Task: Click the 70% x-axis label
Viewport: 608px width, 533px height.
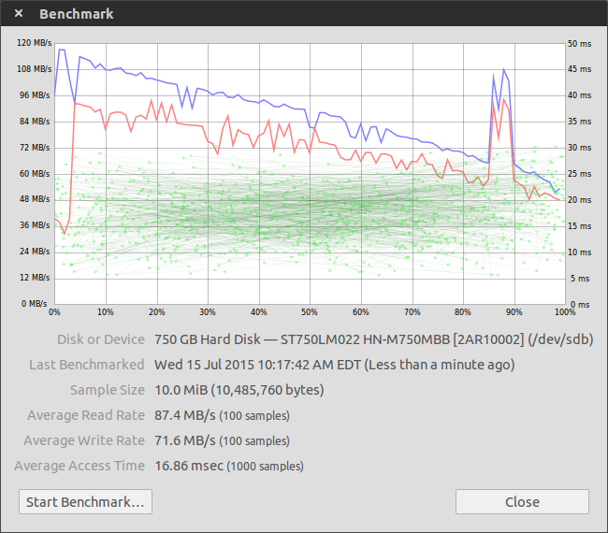Action: [x=412, y=312]
